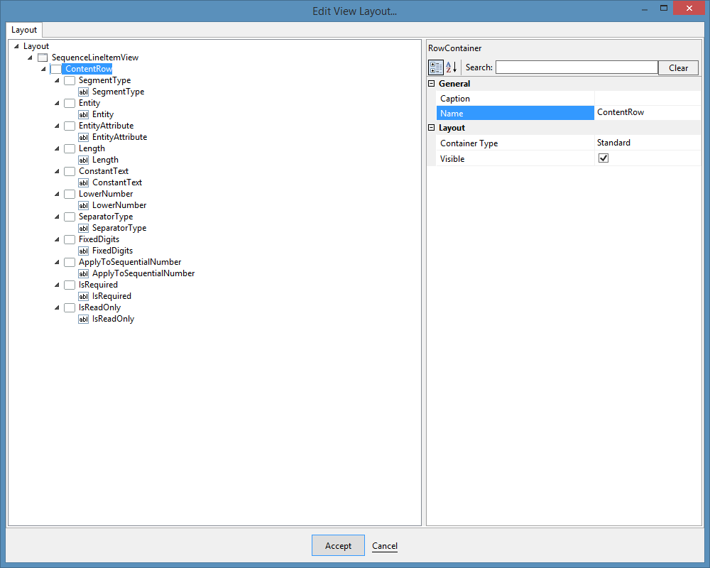Focus the property Search input field
The width and height of the screenshot is (710, 568).
point(577,67)
